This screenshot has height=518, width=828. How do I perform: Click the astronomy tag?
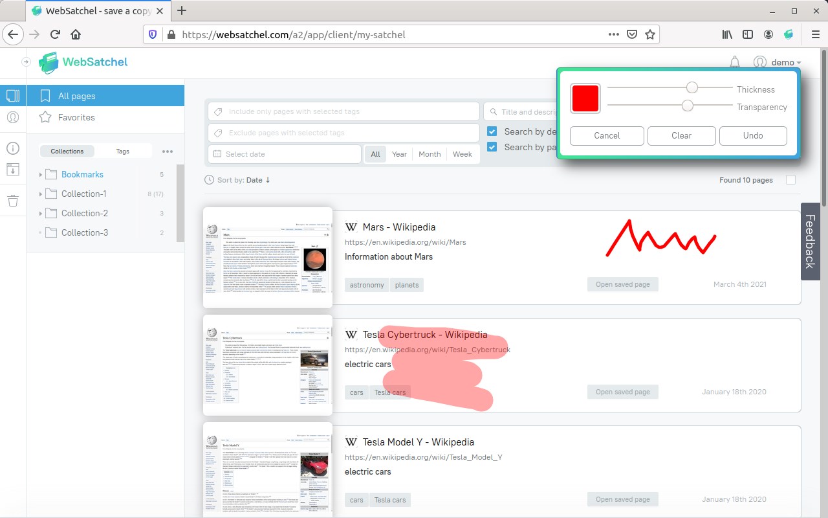coord(367,285)
